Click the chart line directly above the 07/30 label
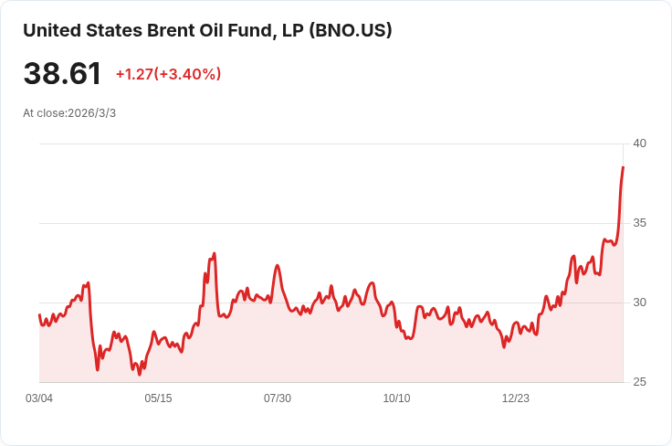Screen dimensions: 672x446 (278, 266)
